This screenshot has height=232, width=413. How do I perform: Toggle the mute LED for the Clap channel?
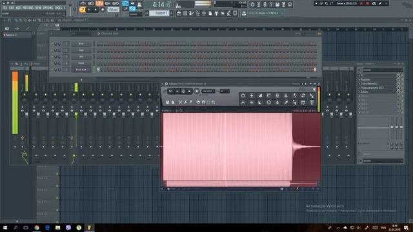click(52, 50)
